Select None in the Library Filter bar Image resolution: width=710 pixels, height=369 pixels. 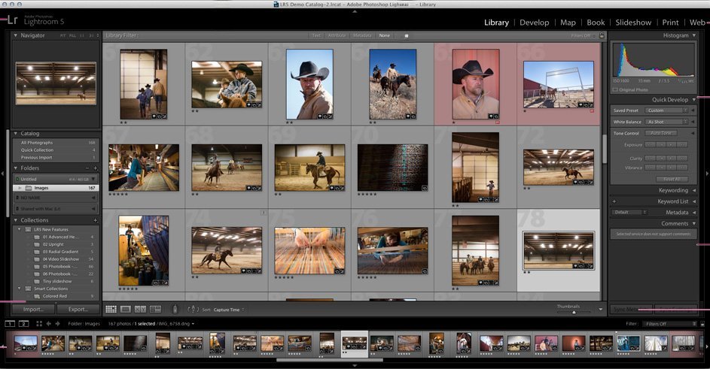coord(384,35)
